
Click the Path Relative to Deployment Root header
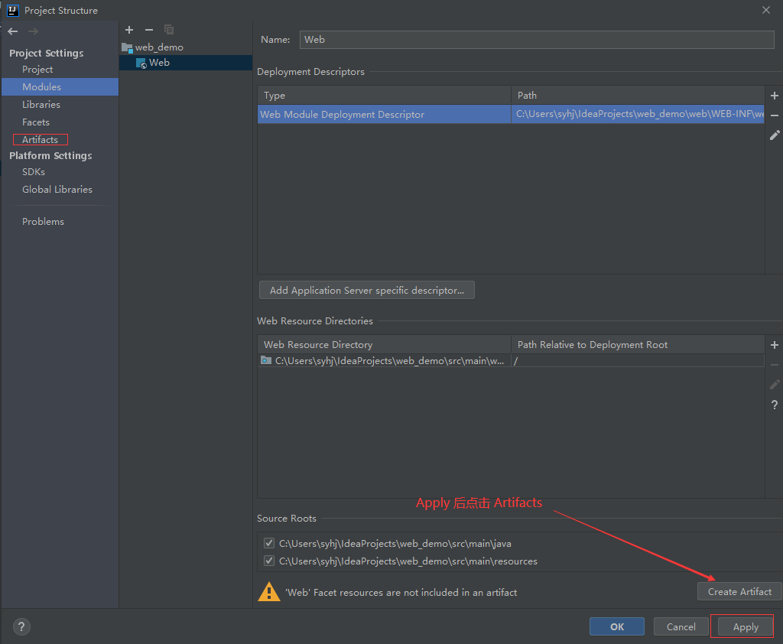[638, 344]
